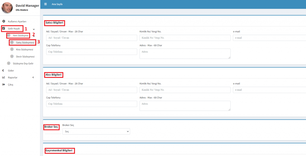Open Sözleşme Dışı Gelir menu item
Viewport: 306px width, 156px height.
(x=23, y=63)
